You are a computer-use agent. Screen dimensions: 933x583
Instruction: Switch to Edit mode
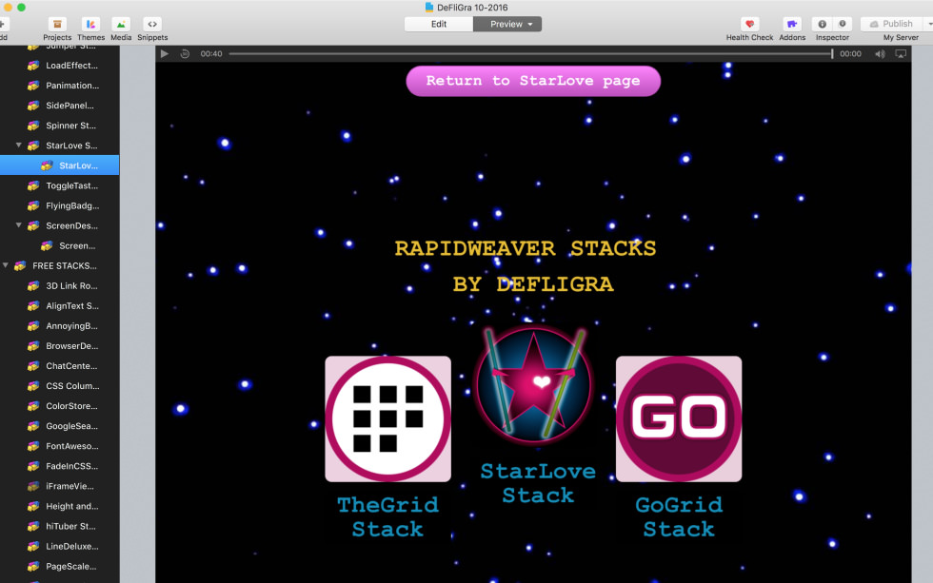tap(439, 25)
